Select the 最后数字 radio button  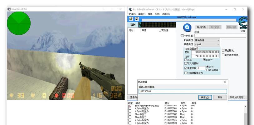tap(208, 70)
